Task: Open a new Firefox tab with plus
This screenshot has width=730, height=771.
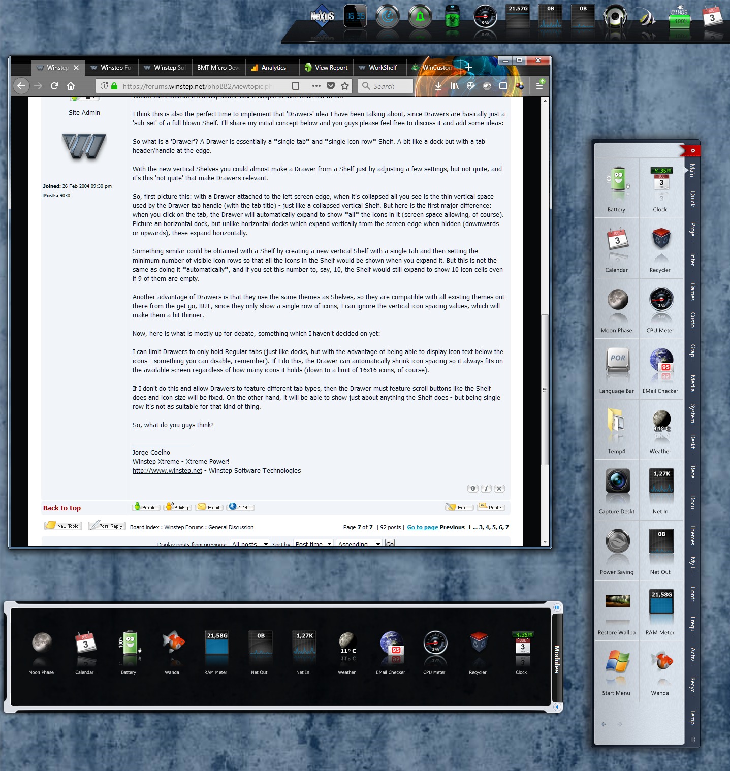Action: 469,67
